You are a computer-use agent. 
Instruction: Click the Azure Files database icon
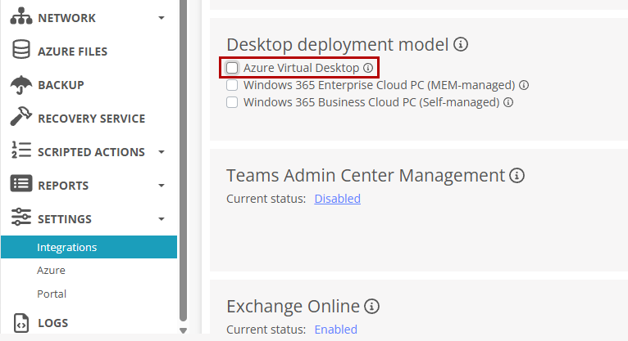pos(20,50)
